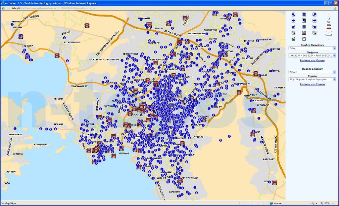Viewport: 339px width, 206px height.
Task: Click the info marker above ΑΜΠΕΛΑΚΙΑ label
Action: [x=15, y=129]
